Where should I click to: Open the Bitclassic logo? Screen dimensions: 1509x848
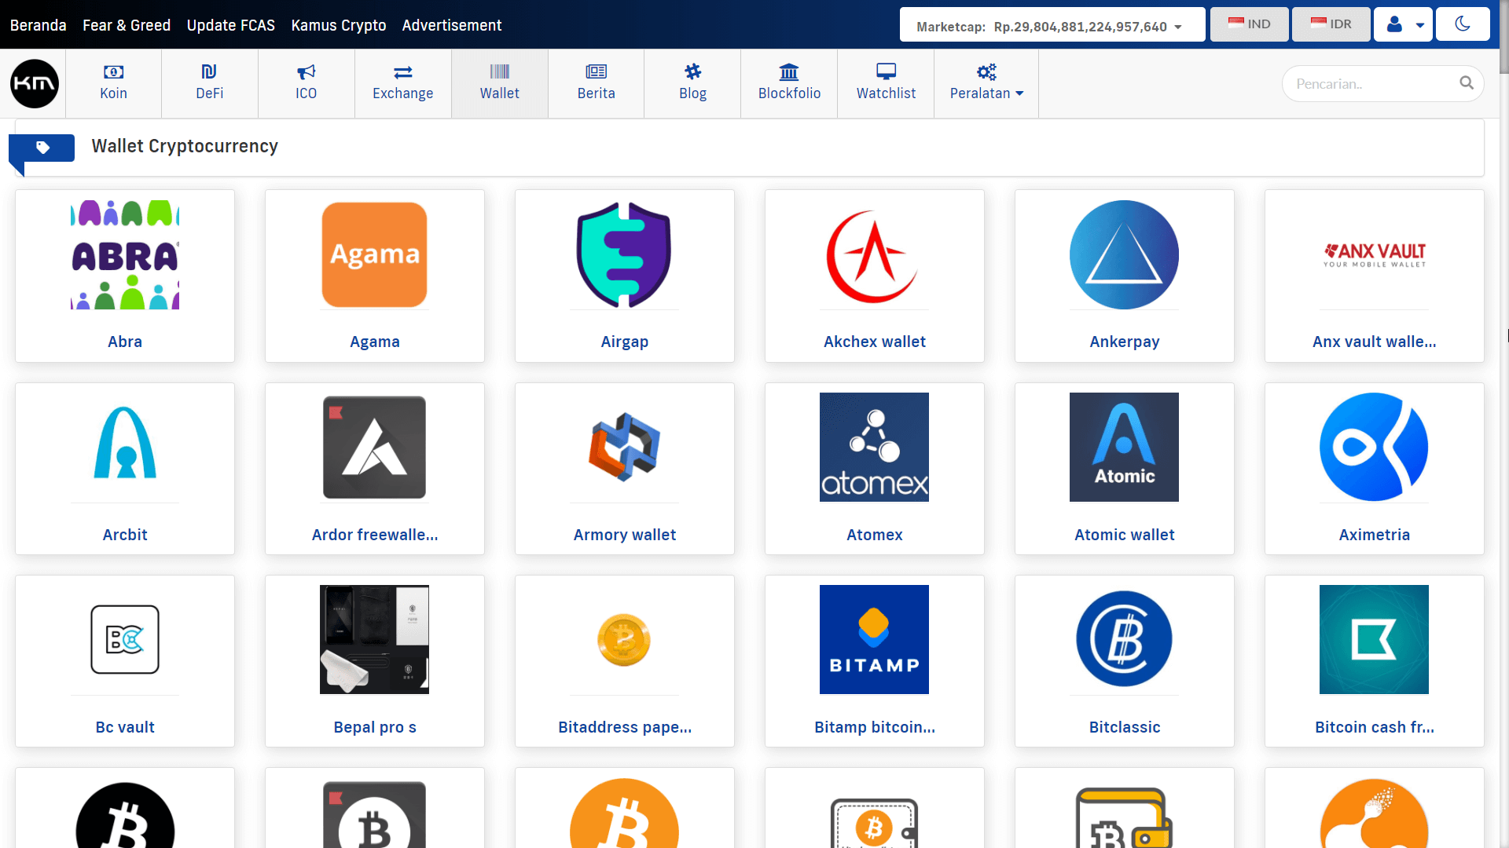pos(1124,639)
